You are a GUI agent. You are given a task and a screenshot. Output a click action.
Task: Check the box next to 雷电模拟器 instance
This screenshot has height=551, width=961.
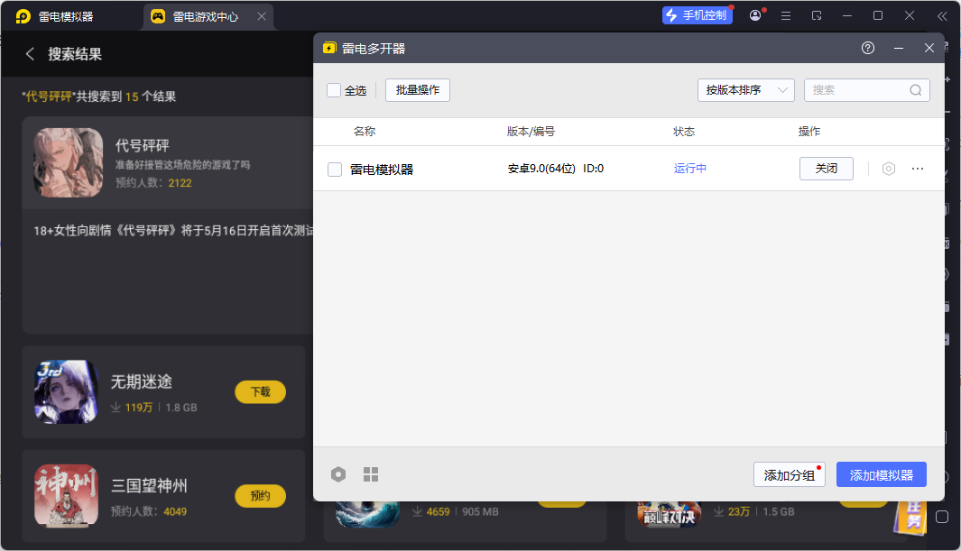335,170
